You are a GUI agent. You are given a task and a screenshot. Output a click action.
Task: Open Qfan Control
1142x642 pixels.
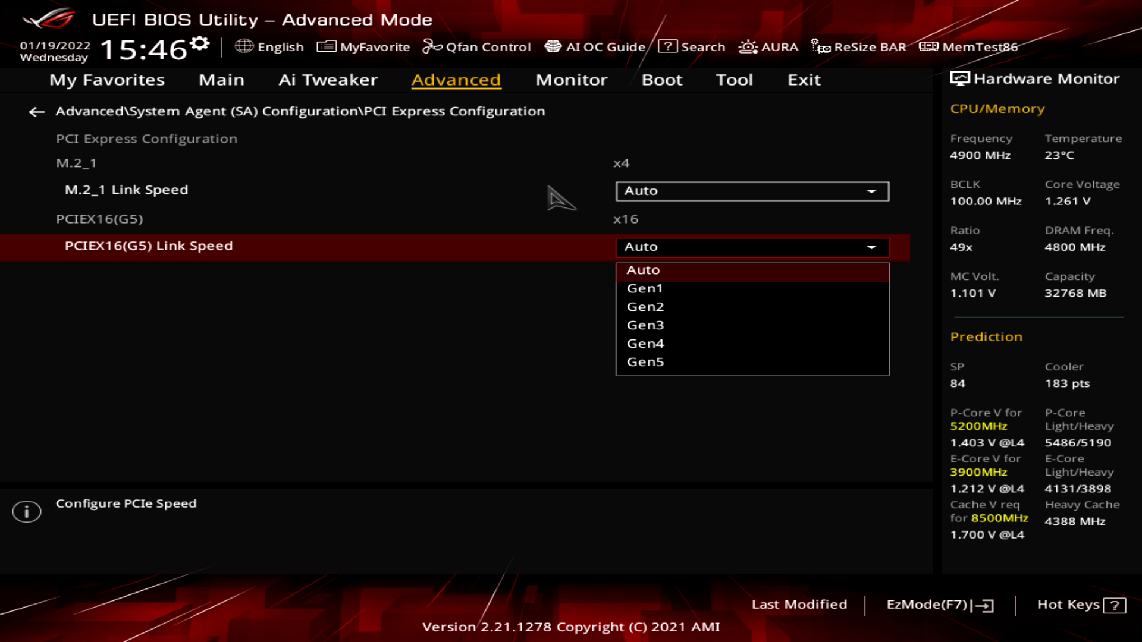point(476,46)
